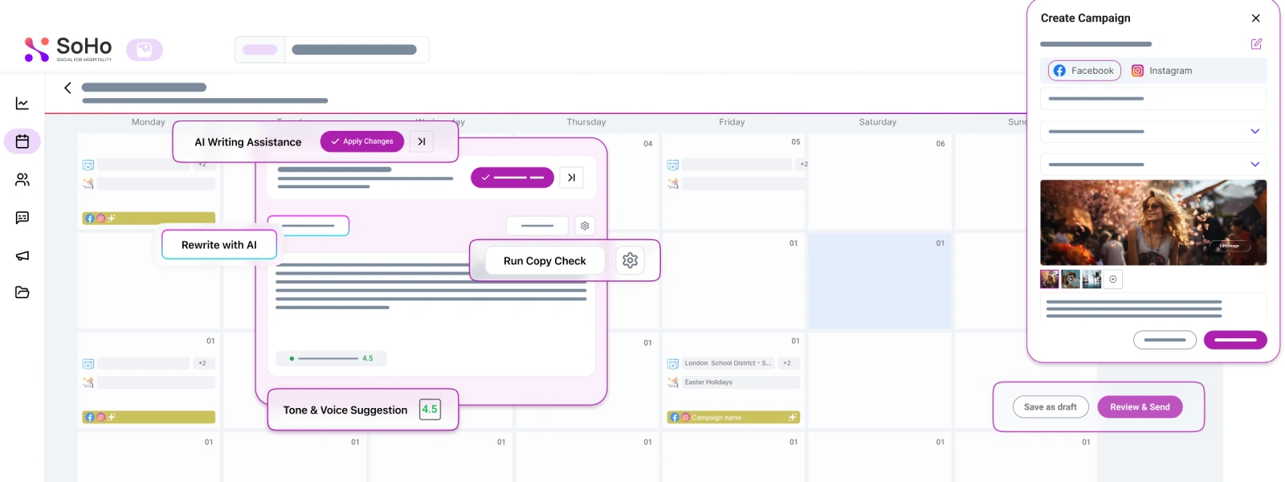The height and width of the screenshot is (482, 1285).
Task: Click the Edit image button on photo
Action: pos(1230,246)
